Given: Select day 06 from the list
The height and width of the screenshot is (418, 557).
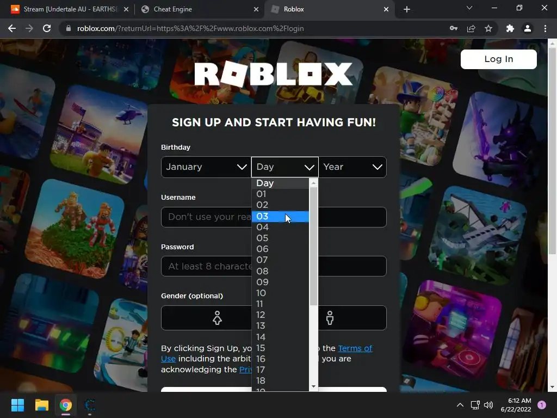Looking at the screenshot, I should [x=280, y=249].
